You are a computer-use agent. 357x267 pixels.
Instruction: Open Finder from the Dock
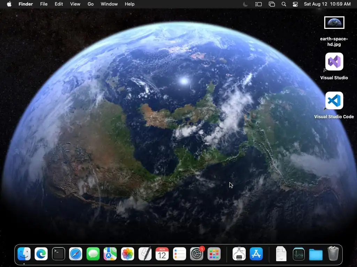point(24,253)
